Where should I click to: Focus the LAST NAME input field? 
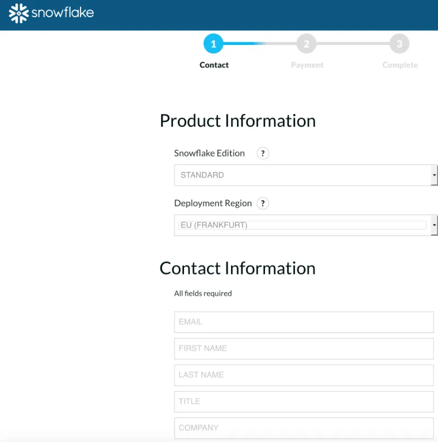(304, 375)
